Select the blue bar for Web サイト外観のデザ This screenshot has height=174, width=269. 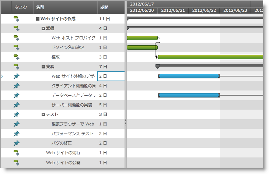(189, 76)
